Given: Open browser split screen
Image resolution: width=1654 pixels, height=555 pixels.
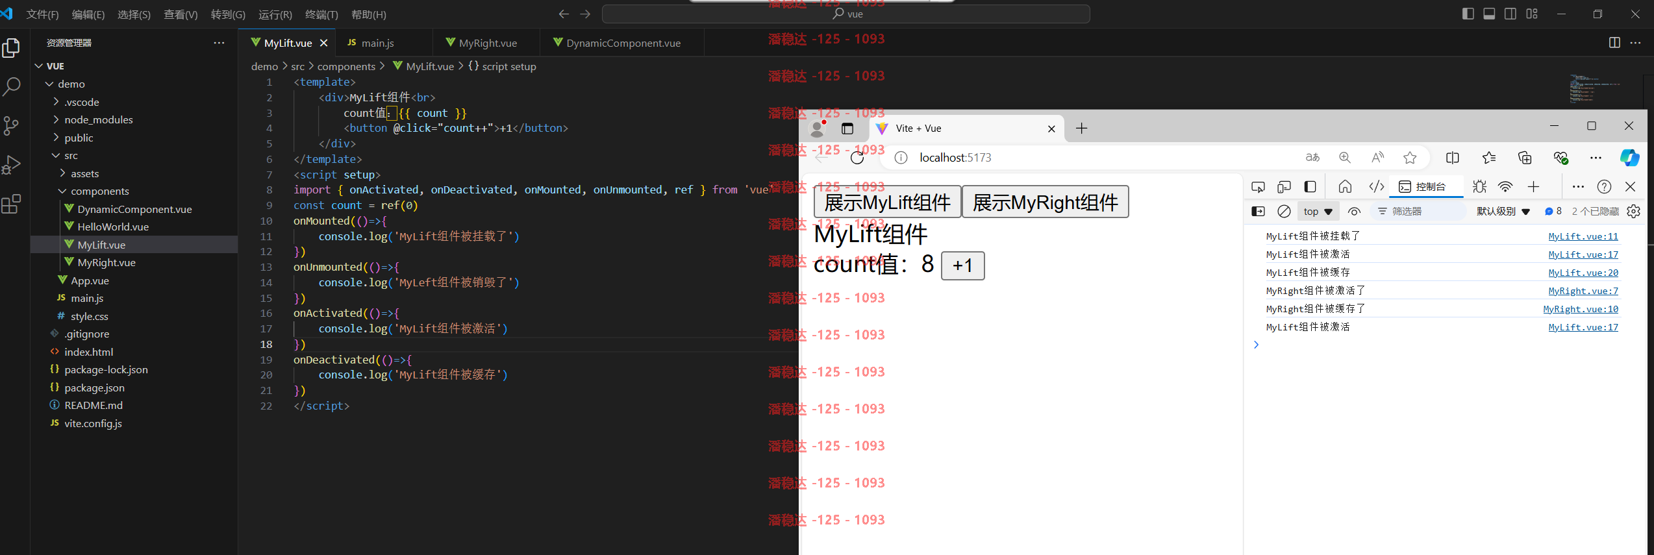Looking at the screenshot, I should 1453,158.
